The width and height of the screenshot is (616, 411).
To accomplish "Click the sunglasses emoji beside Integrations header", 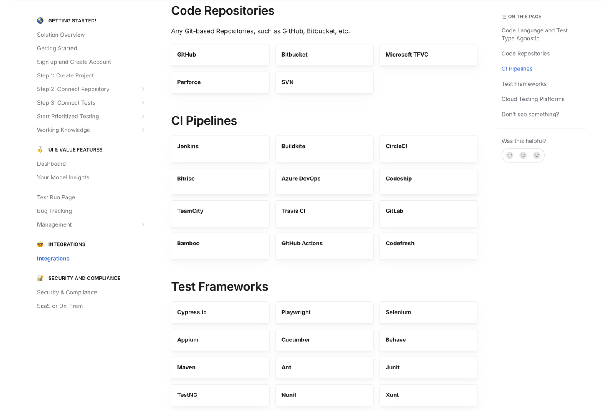I will click(40, 244).
